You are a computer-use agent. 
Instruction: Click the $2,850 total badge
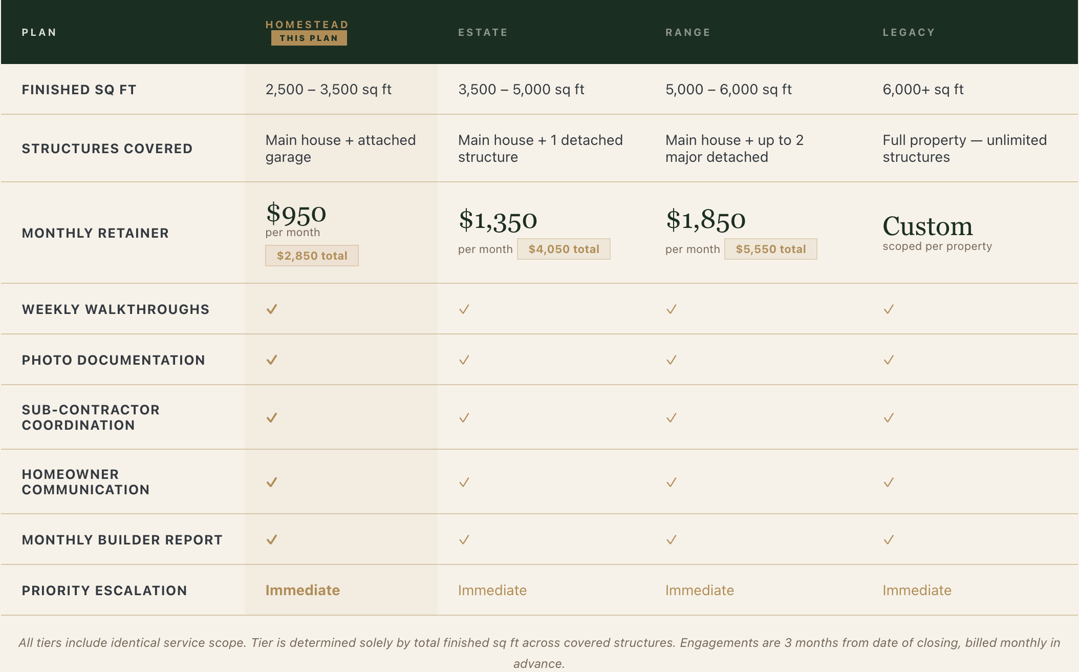[312, 256]
